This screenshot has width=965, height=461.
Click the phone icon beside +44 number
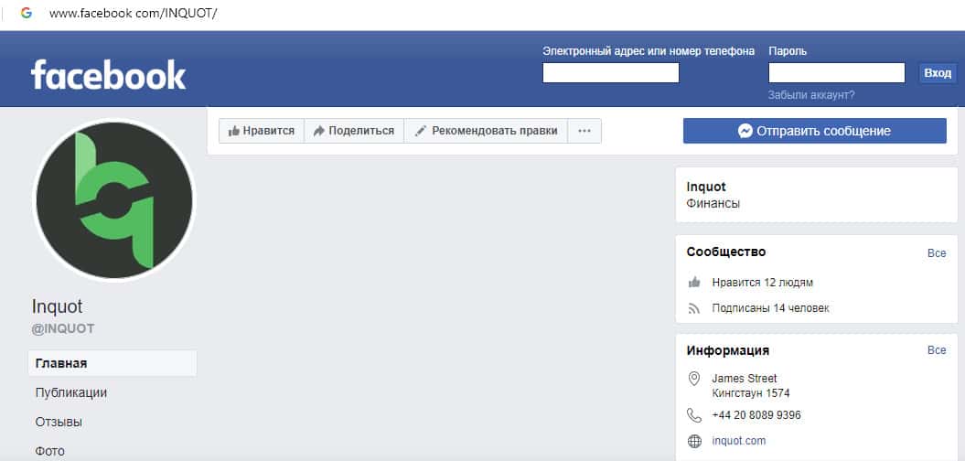[694, 415]
